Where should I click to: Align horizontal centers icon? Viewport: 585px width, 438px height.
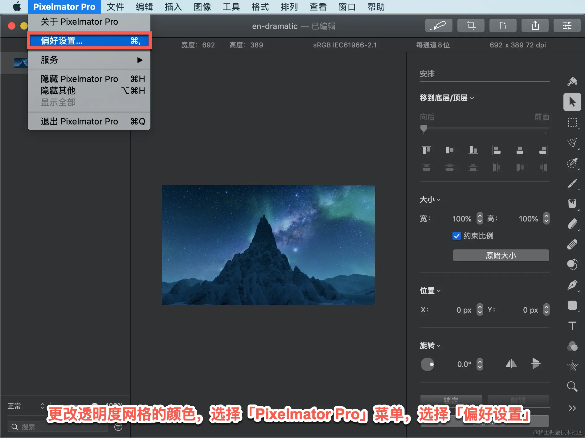click(x=520, y=150)
